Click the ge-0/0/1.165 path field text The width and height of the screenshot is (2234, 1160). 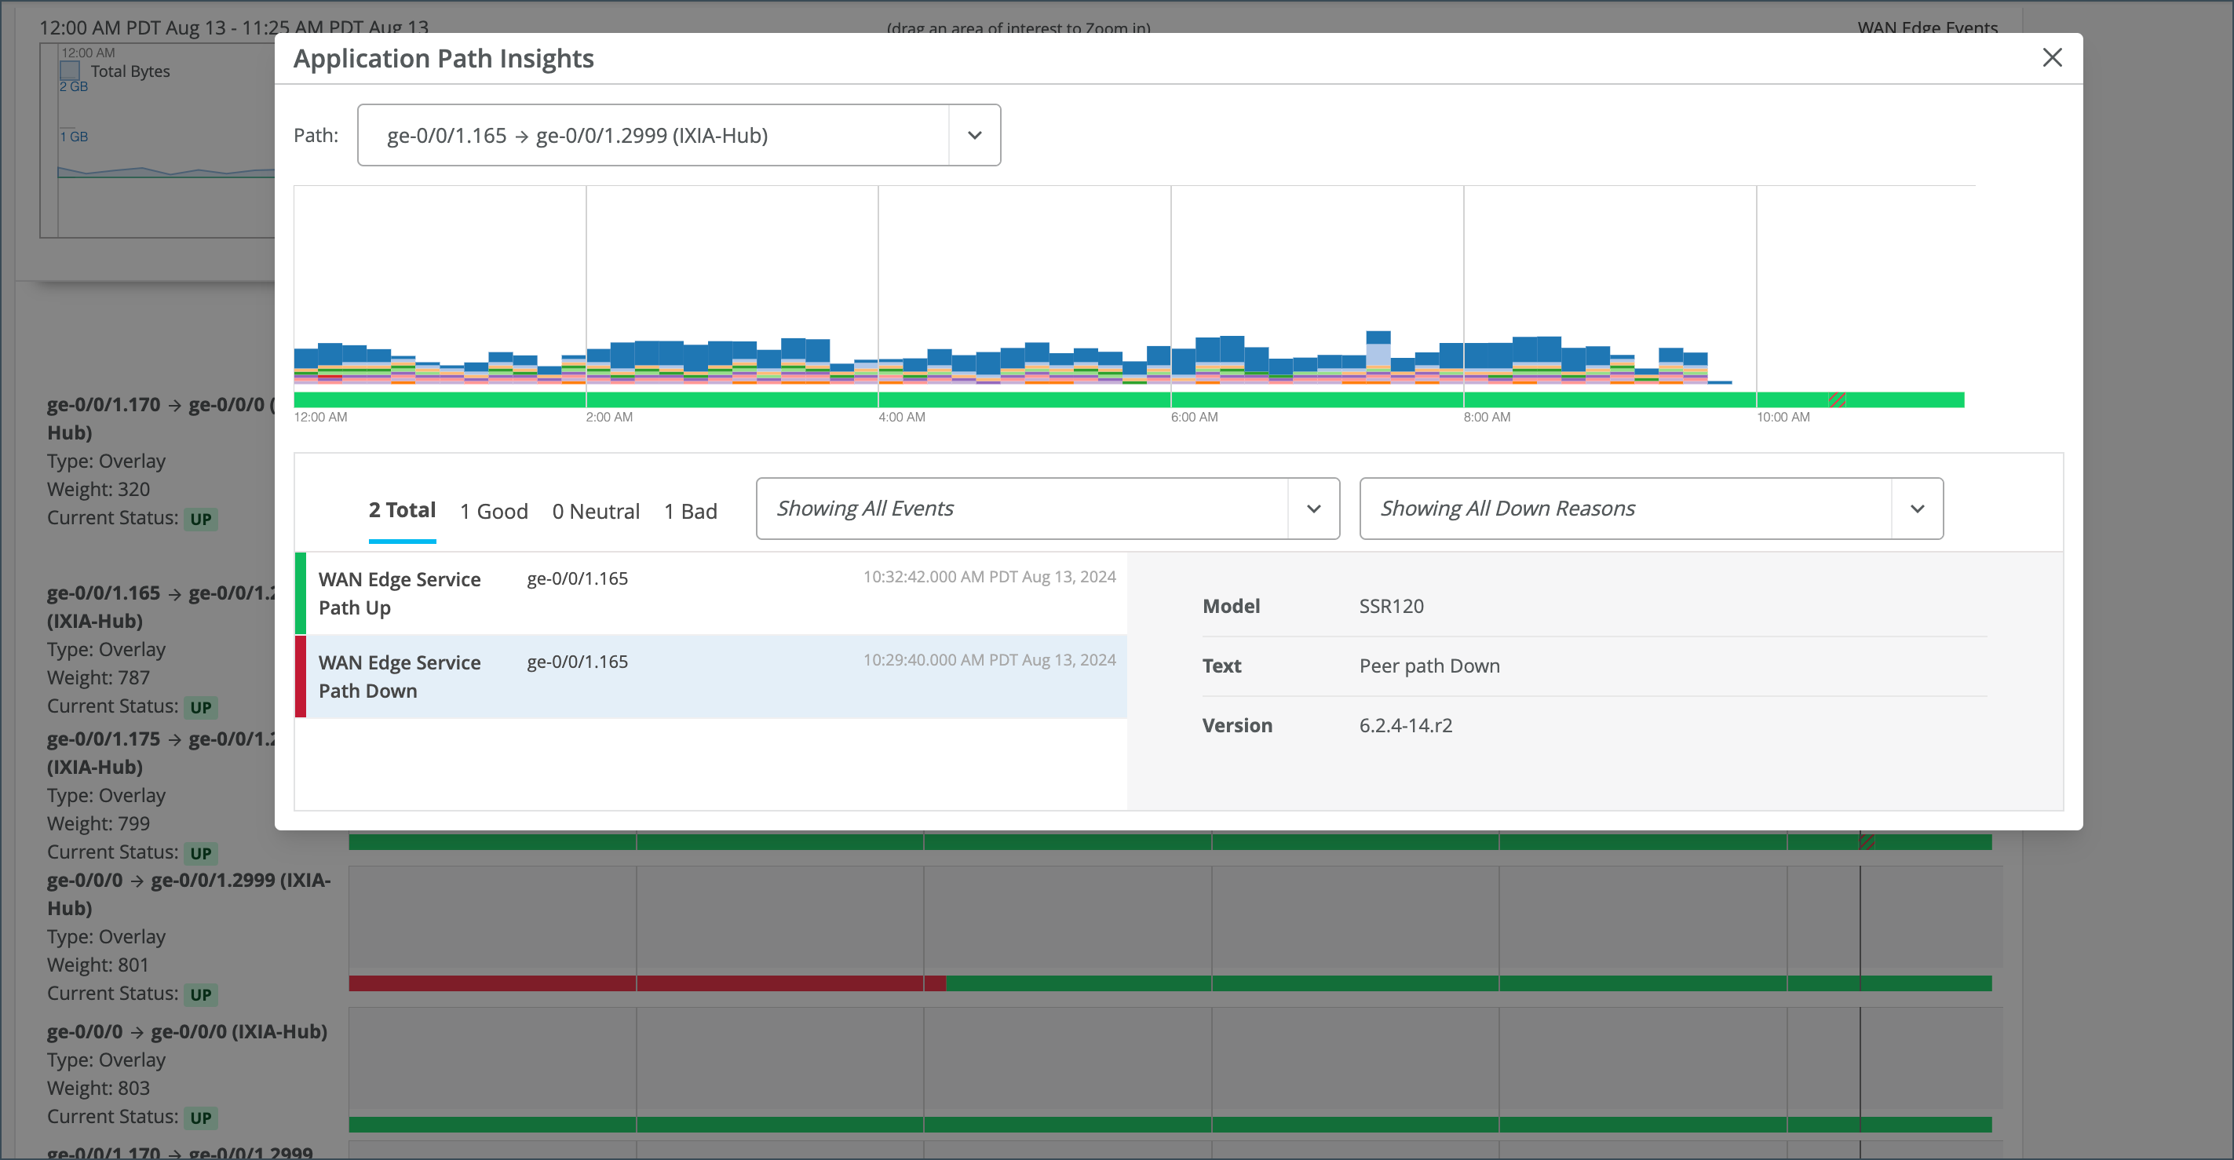pyautogui.click(x=577, y=135)
